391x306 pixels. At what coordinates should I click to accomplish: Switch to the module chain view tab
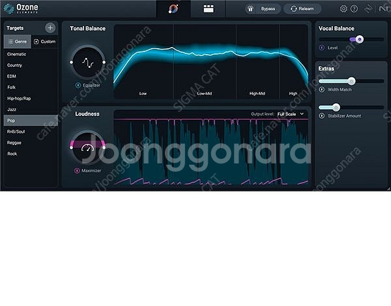(x=209, y=8)
